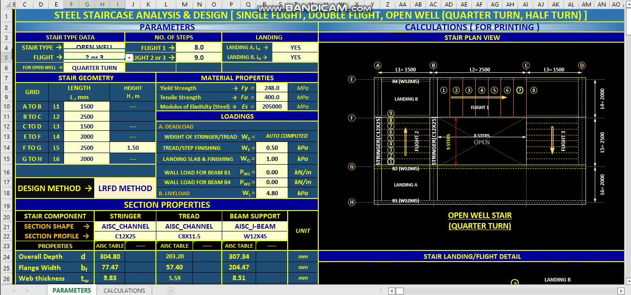This screenshot has height=295, width=631.
Task: Select the LRFD METHOD design cell
Action: (x=125, y=188)
